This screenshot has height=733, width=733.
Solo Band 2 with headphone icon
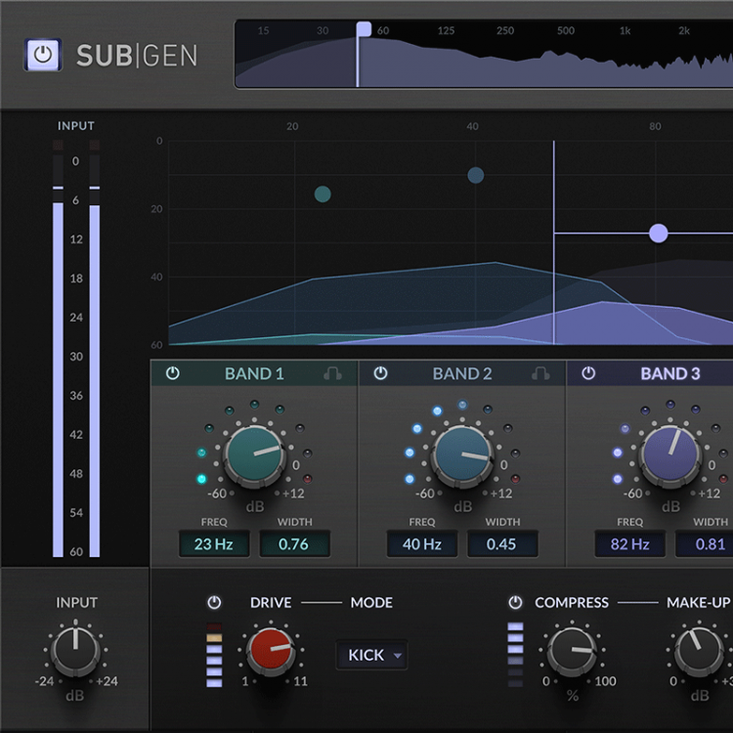click(x=540, y=373)
